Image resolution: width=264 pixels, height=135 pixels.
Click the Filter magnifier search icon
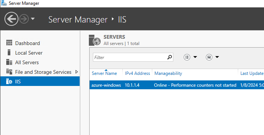point(170,57)
